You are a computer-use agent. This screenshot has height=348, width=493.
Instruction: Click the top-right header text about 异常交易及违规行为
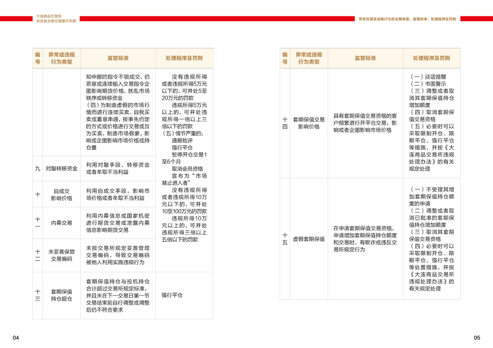pyautogui.click(x=407, y=19)
